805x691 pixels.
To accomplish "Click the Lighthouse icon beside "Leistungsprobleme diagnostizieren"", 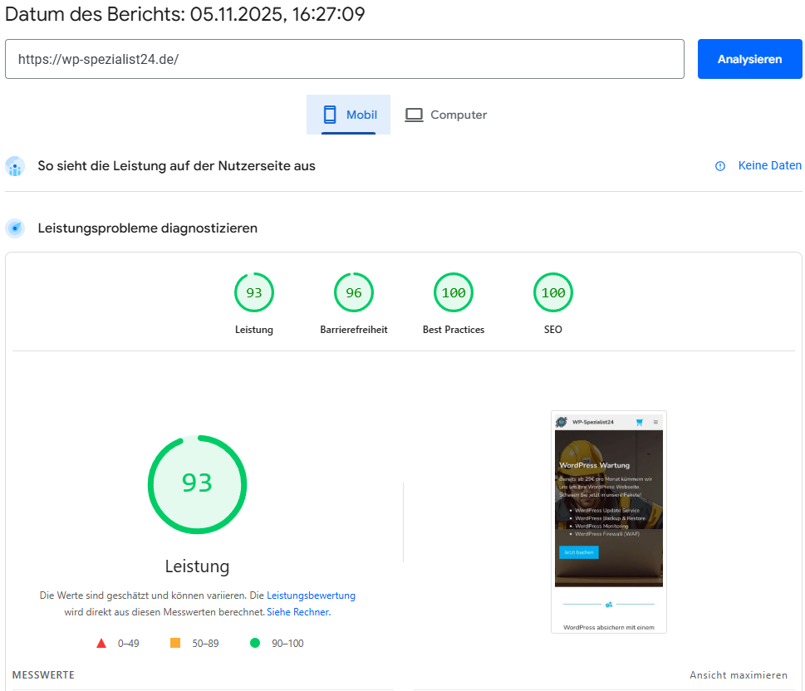I will click(x=15, y=228).
